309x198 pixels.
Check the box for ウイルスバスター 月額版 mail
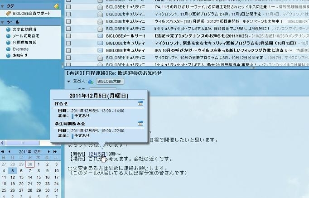pos(68,21)
